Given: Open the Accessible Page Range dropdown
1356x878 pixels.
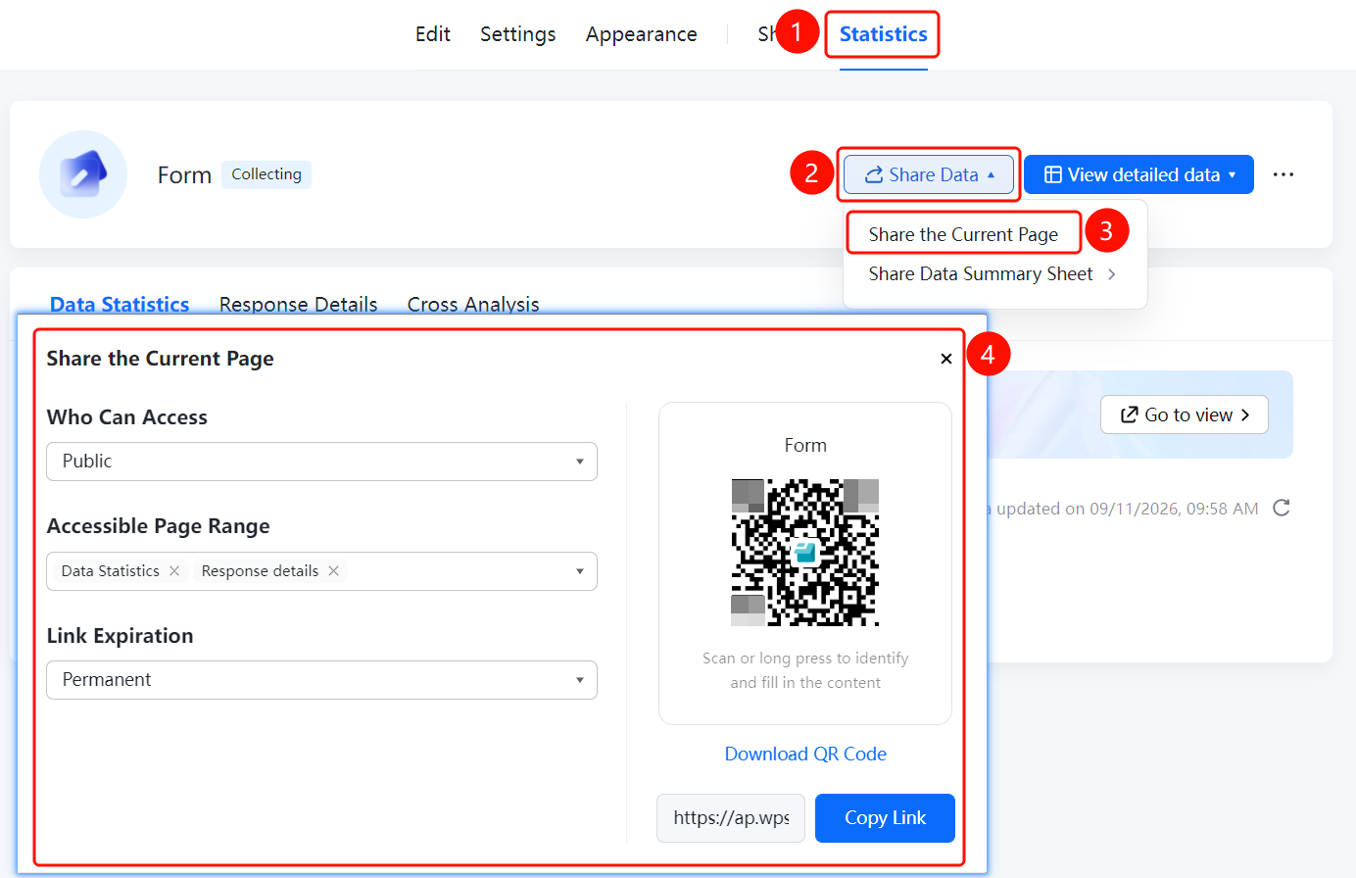Looking at the screenshot, I should (x=321, y=571).
